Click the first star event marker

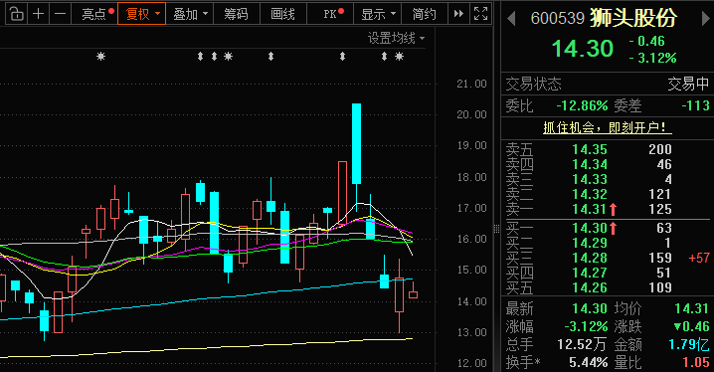pos(101,57)
